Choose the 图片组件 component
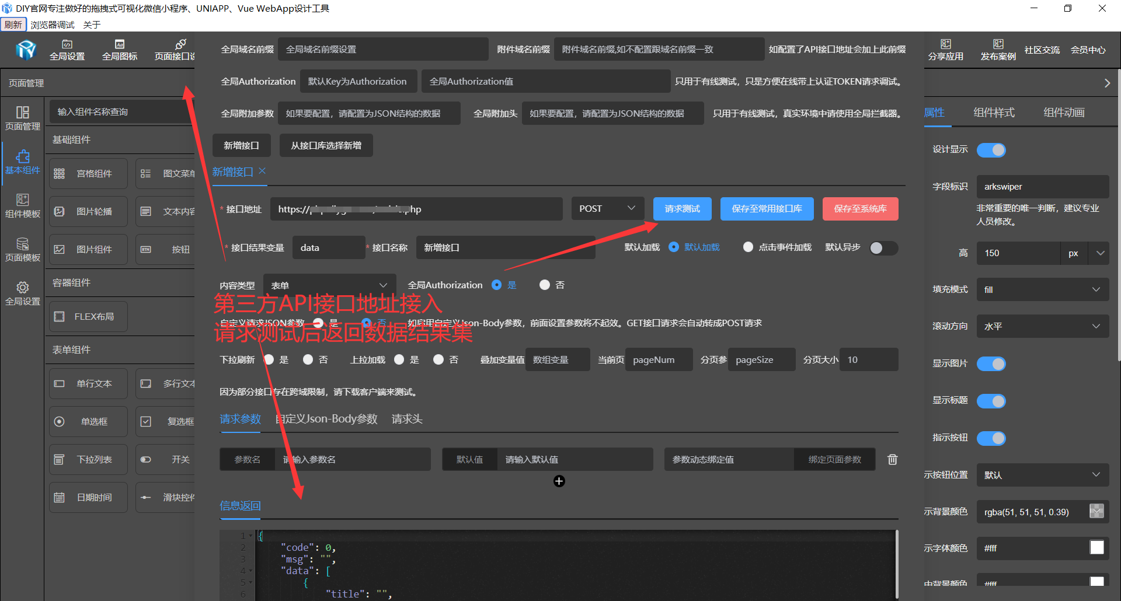 pos(88,249)
